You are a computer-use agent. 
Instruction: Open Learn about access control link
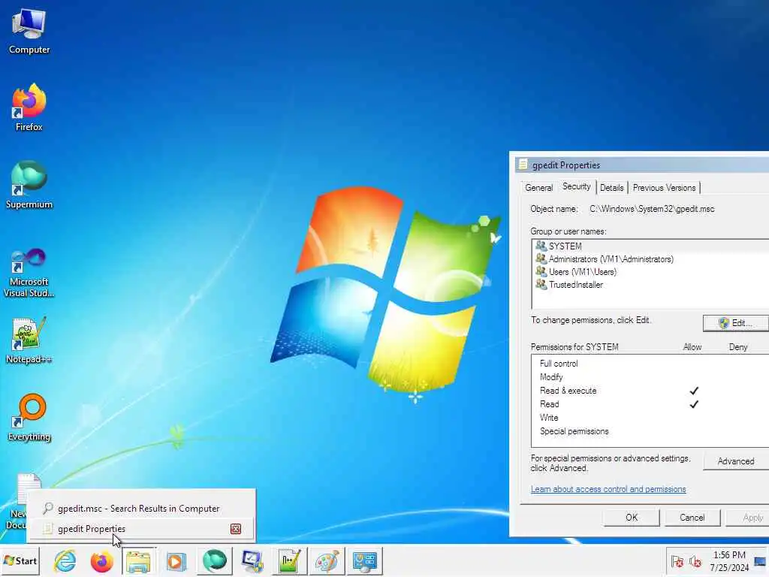pyautogui.click(x=608, y=489)
